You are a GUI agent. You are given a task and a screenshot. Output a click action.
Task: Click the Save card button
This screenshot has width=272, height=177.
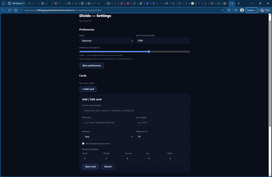click(x=90, y=167)
